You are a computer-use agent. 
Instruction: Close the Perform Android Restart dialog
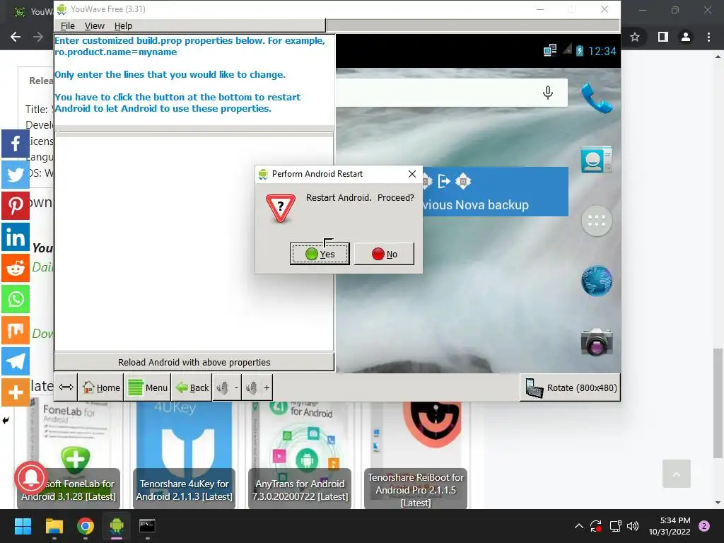(x=412, y=174)
